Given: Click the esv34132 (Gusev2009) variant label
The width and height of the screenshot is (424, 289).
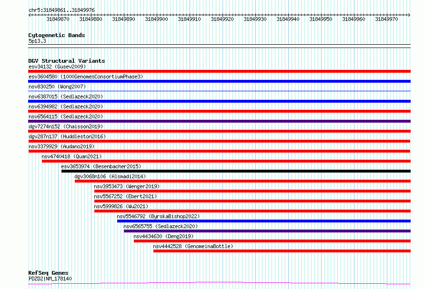Looking at the screenshot, I should coord(57,67).
